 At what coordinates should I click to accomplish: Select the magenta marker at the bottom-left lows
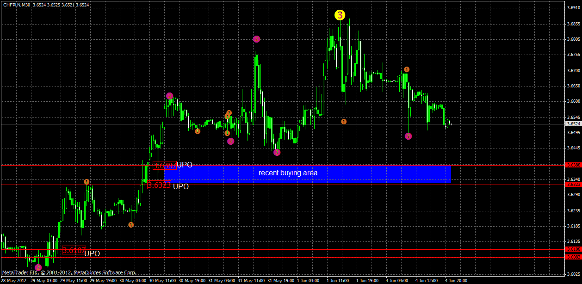tap(37, 267)
